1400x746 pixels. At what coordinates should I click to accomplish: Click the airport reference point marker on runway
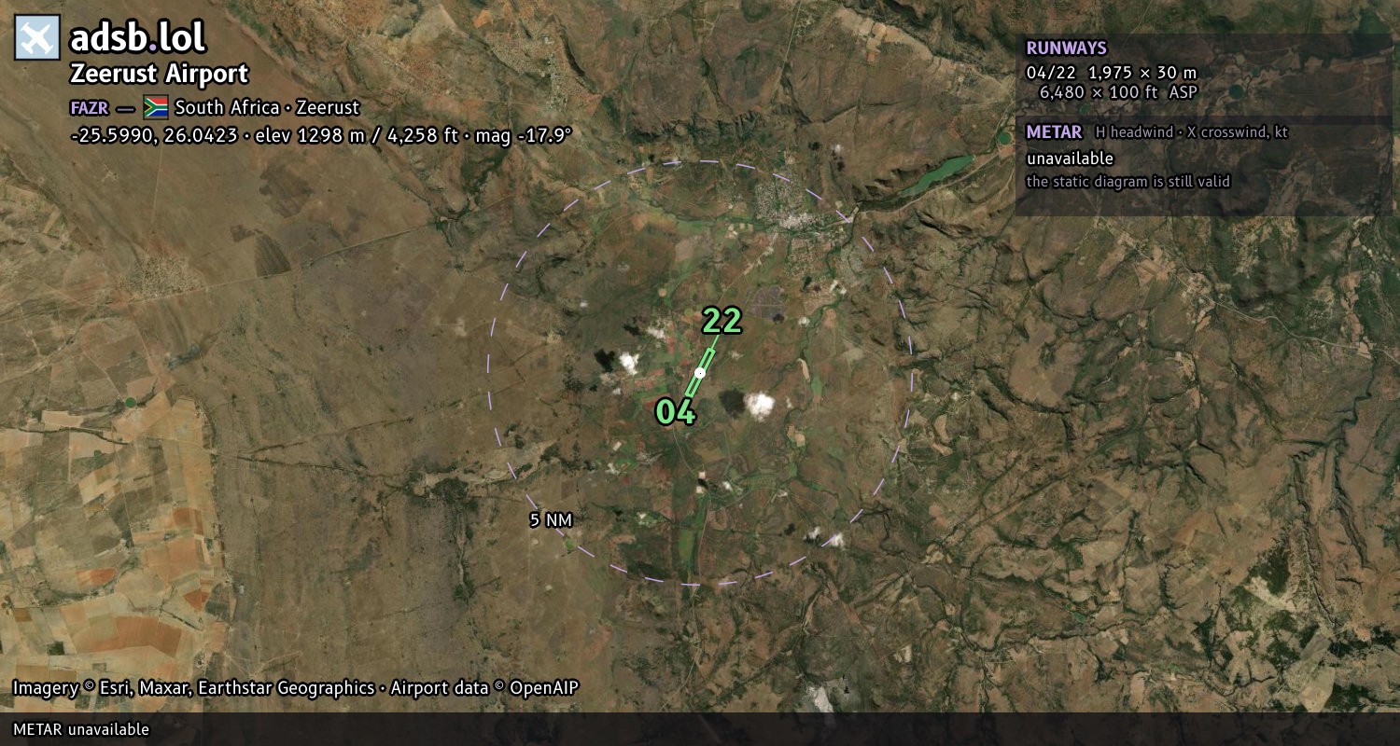(700, 373)
